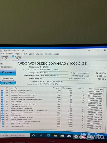
Task: Select the Частота ошибок записи row
Action: click(52, 127)
